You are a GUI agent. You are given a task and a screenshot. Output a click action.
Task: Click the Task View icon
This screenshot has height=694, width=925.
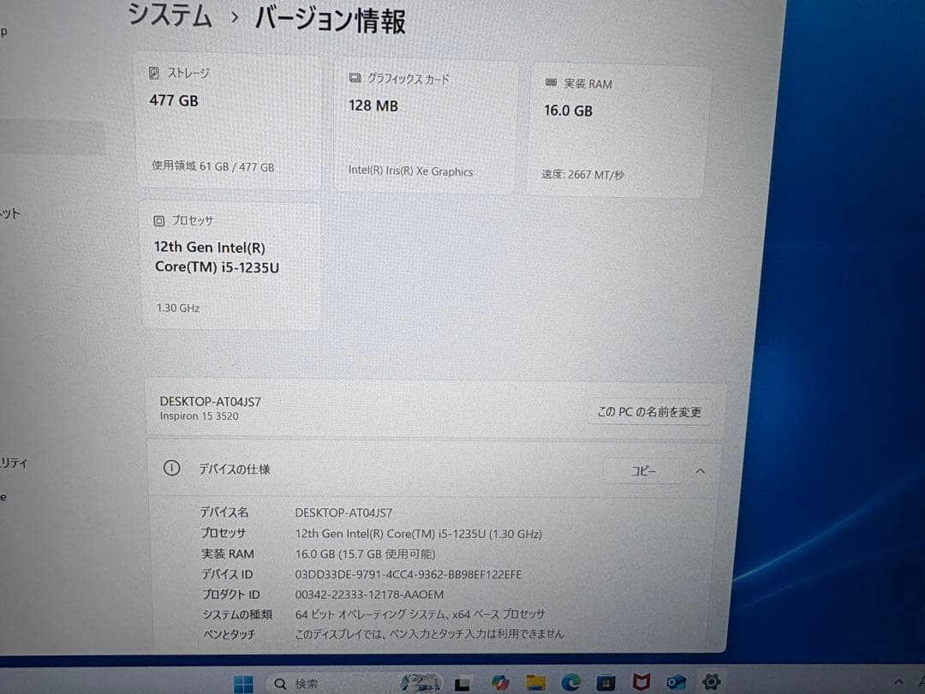point(462,683)
